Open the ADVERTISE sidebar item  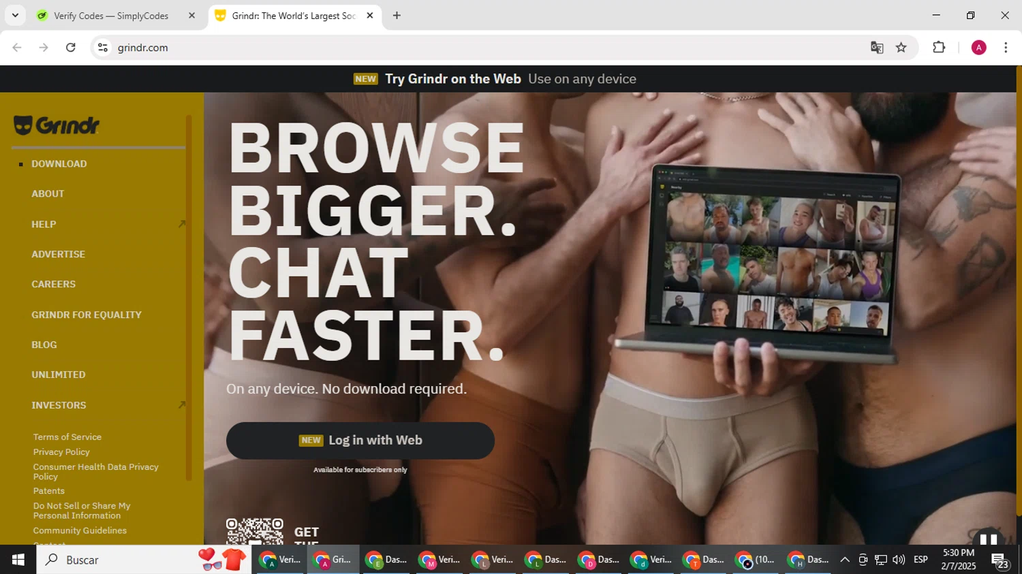tap(59, 254)
